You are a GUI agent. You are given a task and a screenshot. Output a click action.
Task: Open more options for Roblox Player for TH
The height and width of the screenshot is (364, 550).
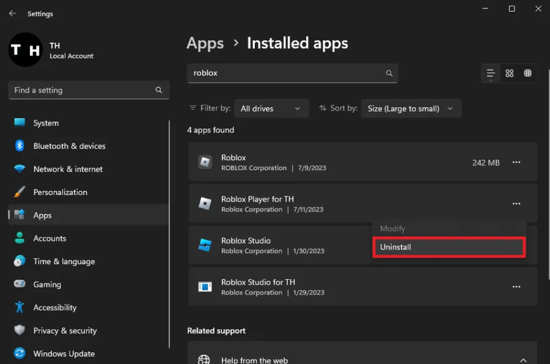(x=516, y=204)
